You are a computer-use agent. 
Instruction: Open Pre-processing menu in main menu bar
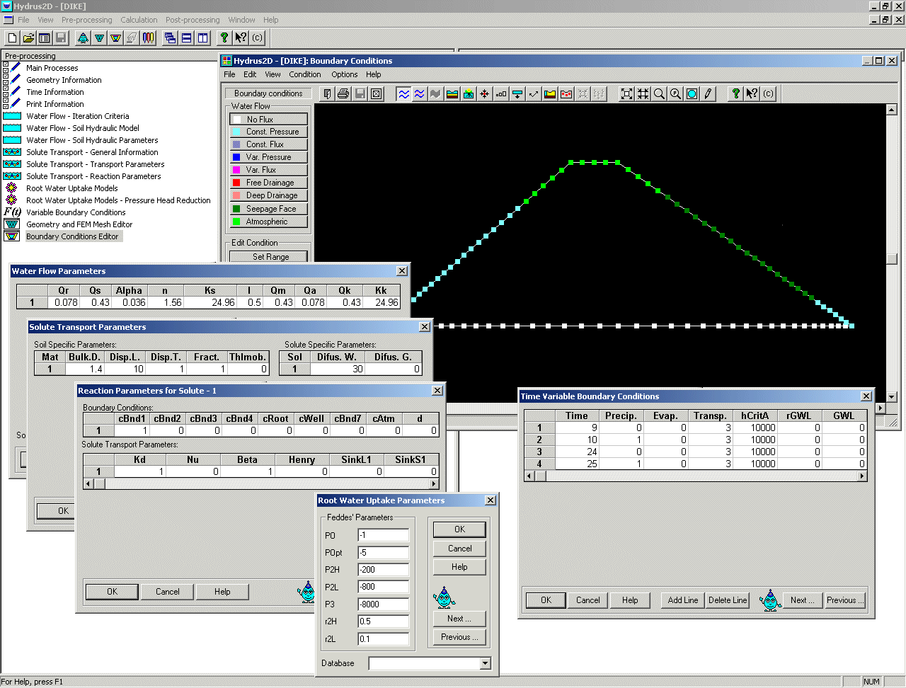[x=86, y=20]
